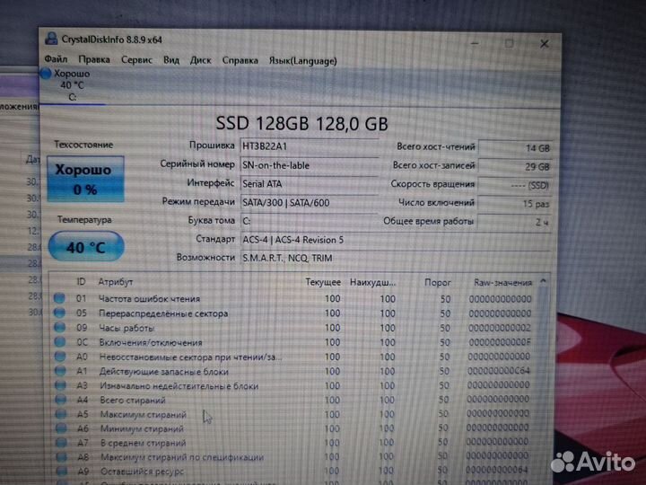The image size is (646, 485).
Task: Click the Возможности field S.M.A.R.T., NCQ, TRIM
Action: [x=396, y=258]
